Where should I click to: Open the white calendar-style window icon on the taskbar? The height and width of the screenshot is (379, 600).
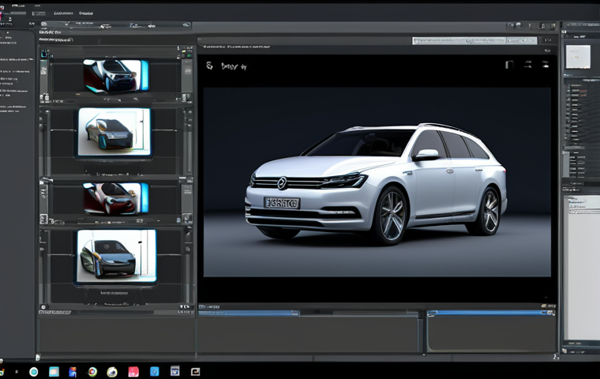[175, 371]
